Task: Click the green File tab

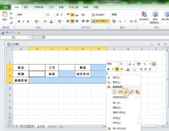Action: tap(5, 7)
